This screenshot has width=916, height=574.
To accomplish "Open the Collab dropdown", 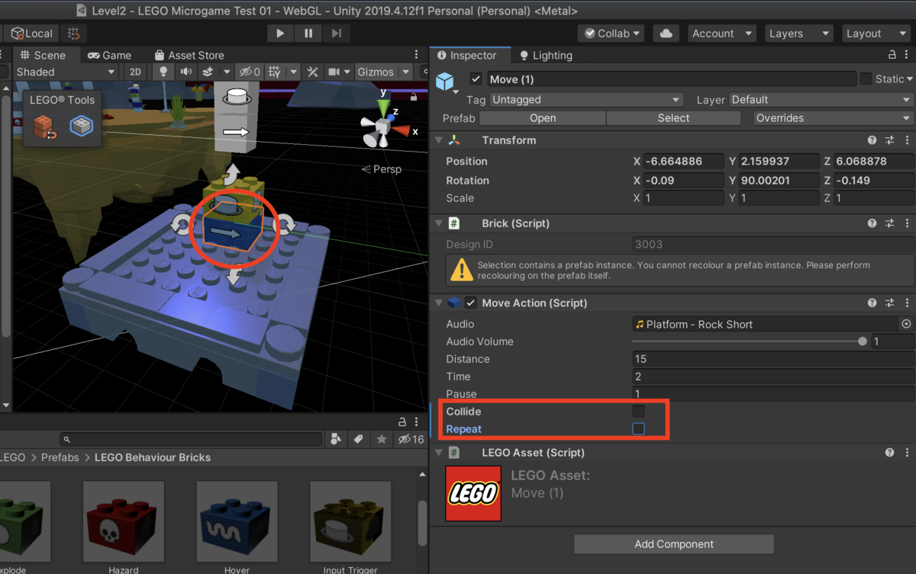I will (611, 34).
